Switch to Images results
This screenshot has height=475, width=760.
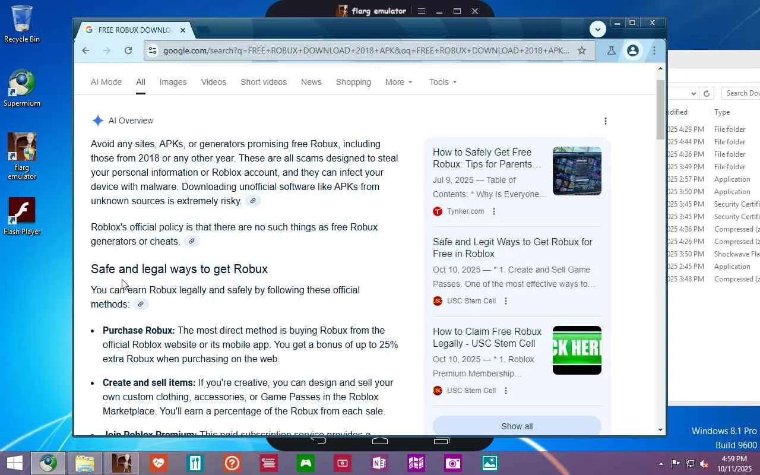[x=173, y=82]
